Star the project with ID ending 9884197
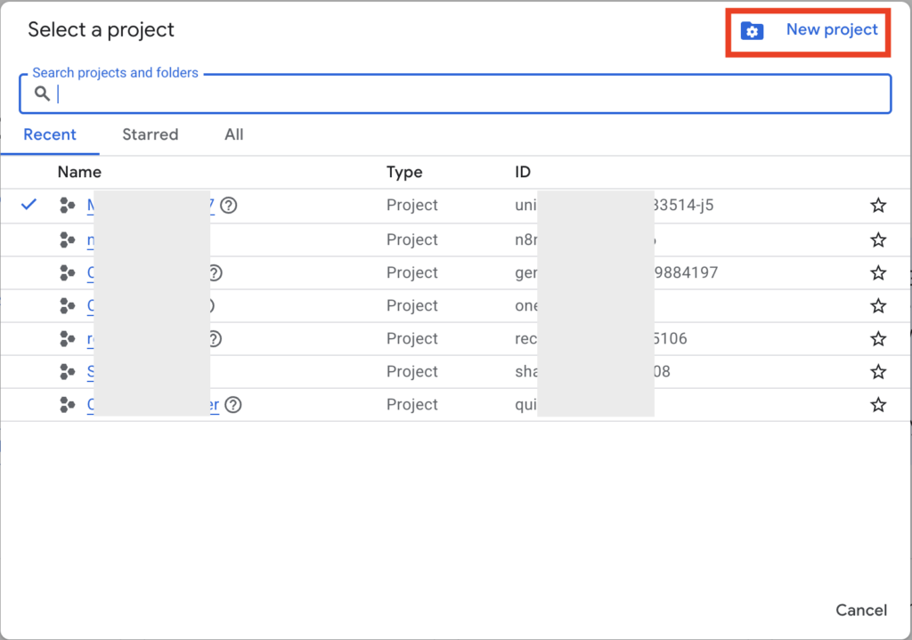The image size is (912, 640). click(x=878, y=273)
